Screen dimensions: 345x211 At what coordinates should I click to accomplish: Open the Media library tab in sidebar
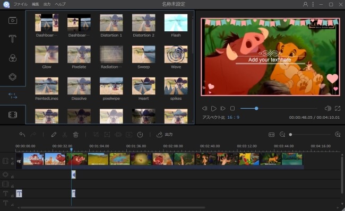pos(13,21)
